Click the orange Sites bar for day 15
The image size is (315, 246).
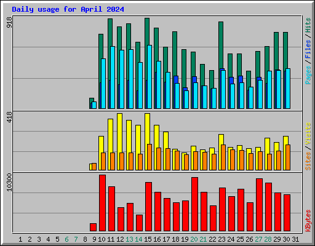point(150,157)
